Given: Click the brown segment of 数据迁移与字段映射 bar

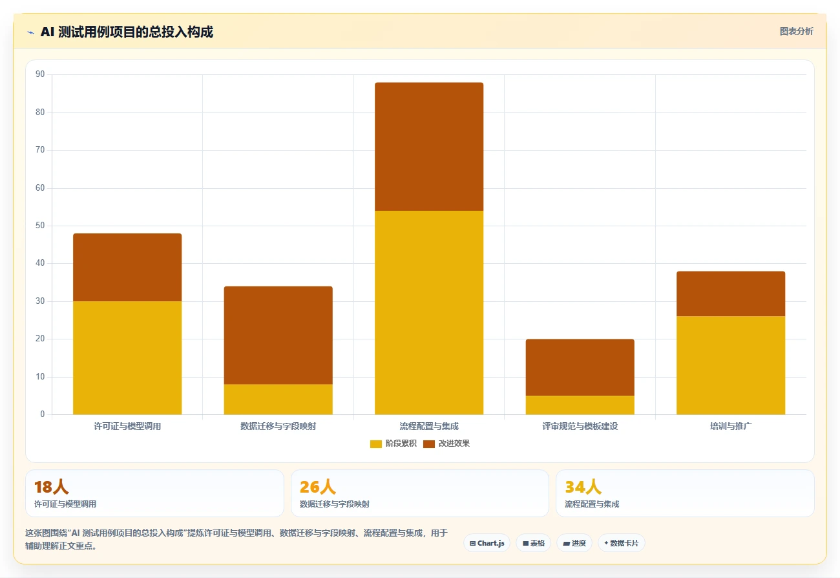Looking at the screenshot, I should click(x=278, y=336).
